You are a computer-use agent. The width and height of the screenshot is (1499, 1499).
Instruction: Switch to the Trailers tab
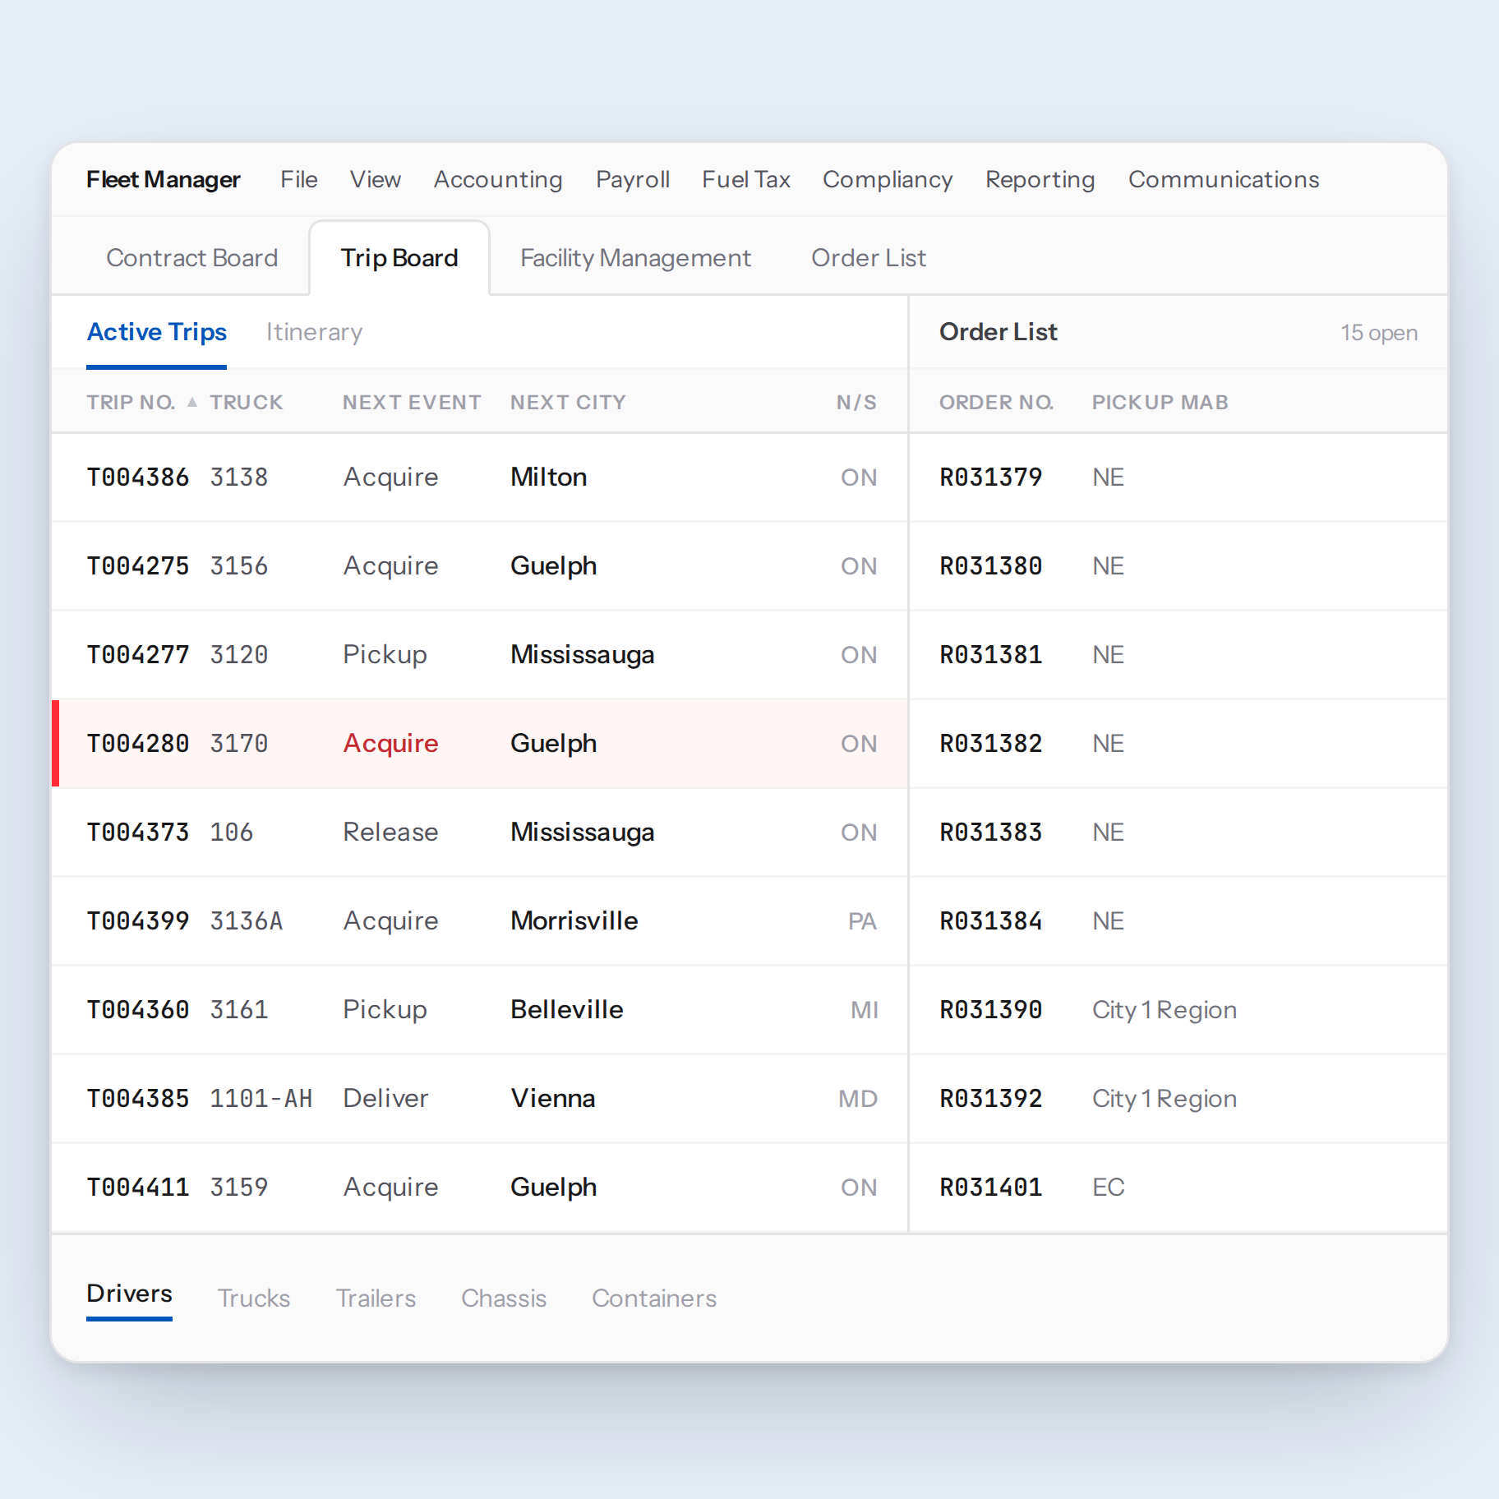tap(376, 1298)
